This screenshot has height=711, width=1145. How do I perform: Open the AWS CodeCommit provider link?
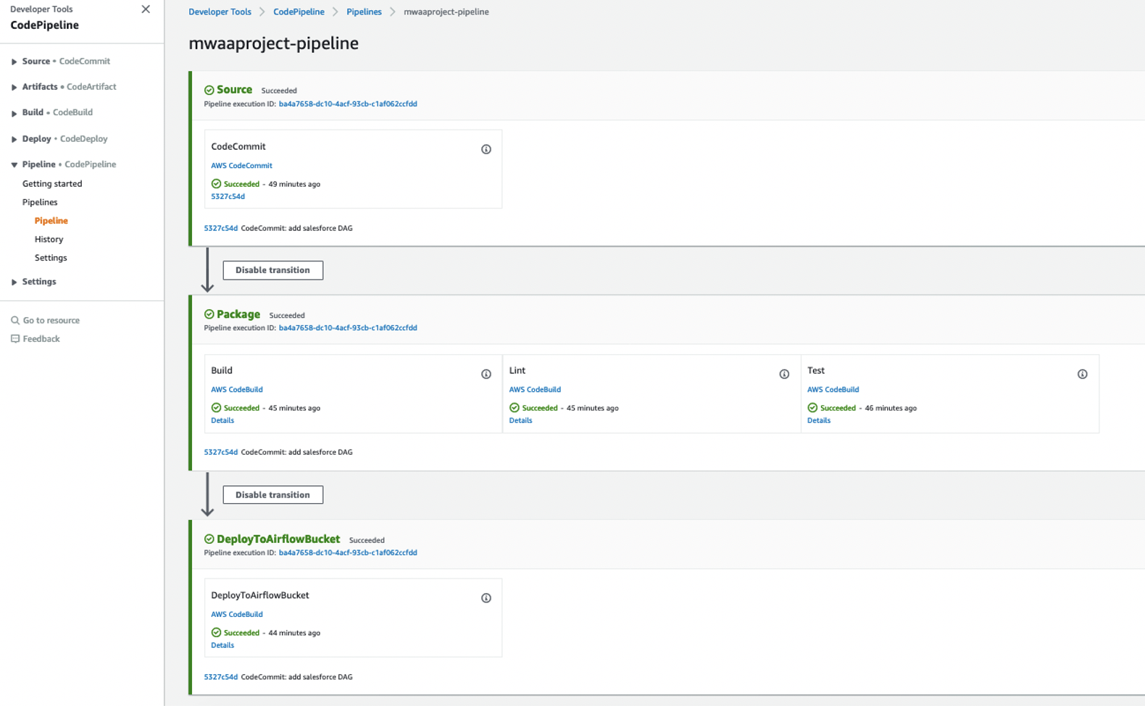241,166
